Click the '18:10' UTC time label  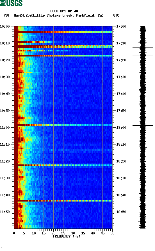pos(121,144)
